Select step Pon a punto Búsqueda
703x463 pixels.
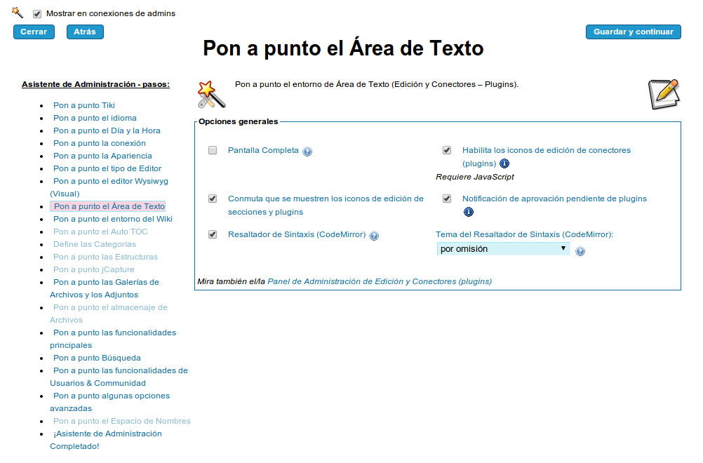click(97, 358)
